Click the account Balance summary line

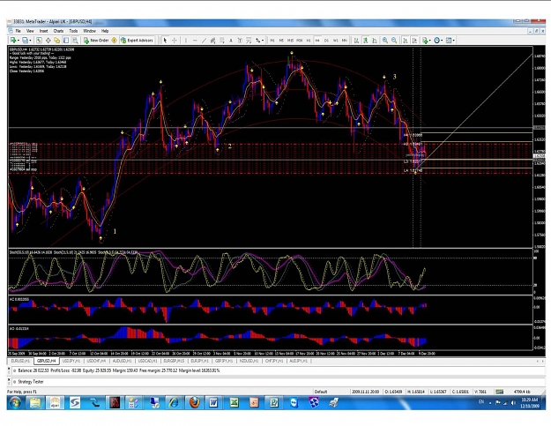tap(118, 370)
